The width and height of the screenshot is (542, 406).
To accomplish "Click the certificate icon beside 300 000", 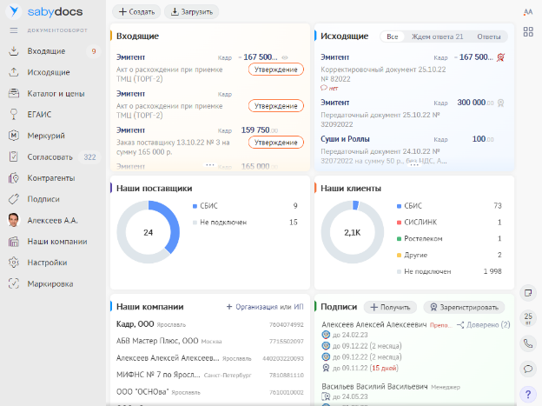I will click(500, 103).
